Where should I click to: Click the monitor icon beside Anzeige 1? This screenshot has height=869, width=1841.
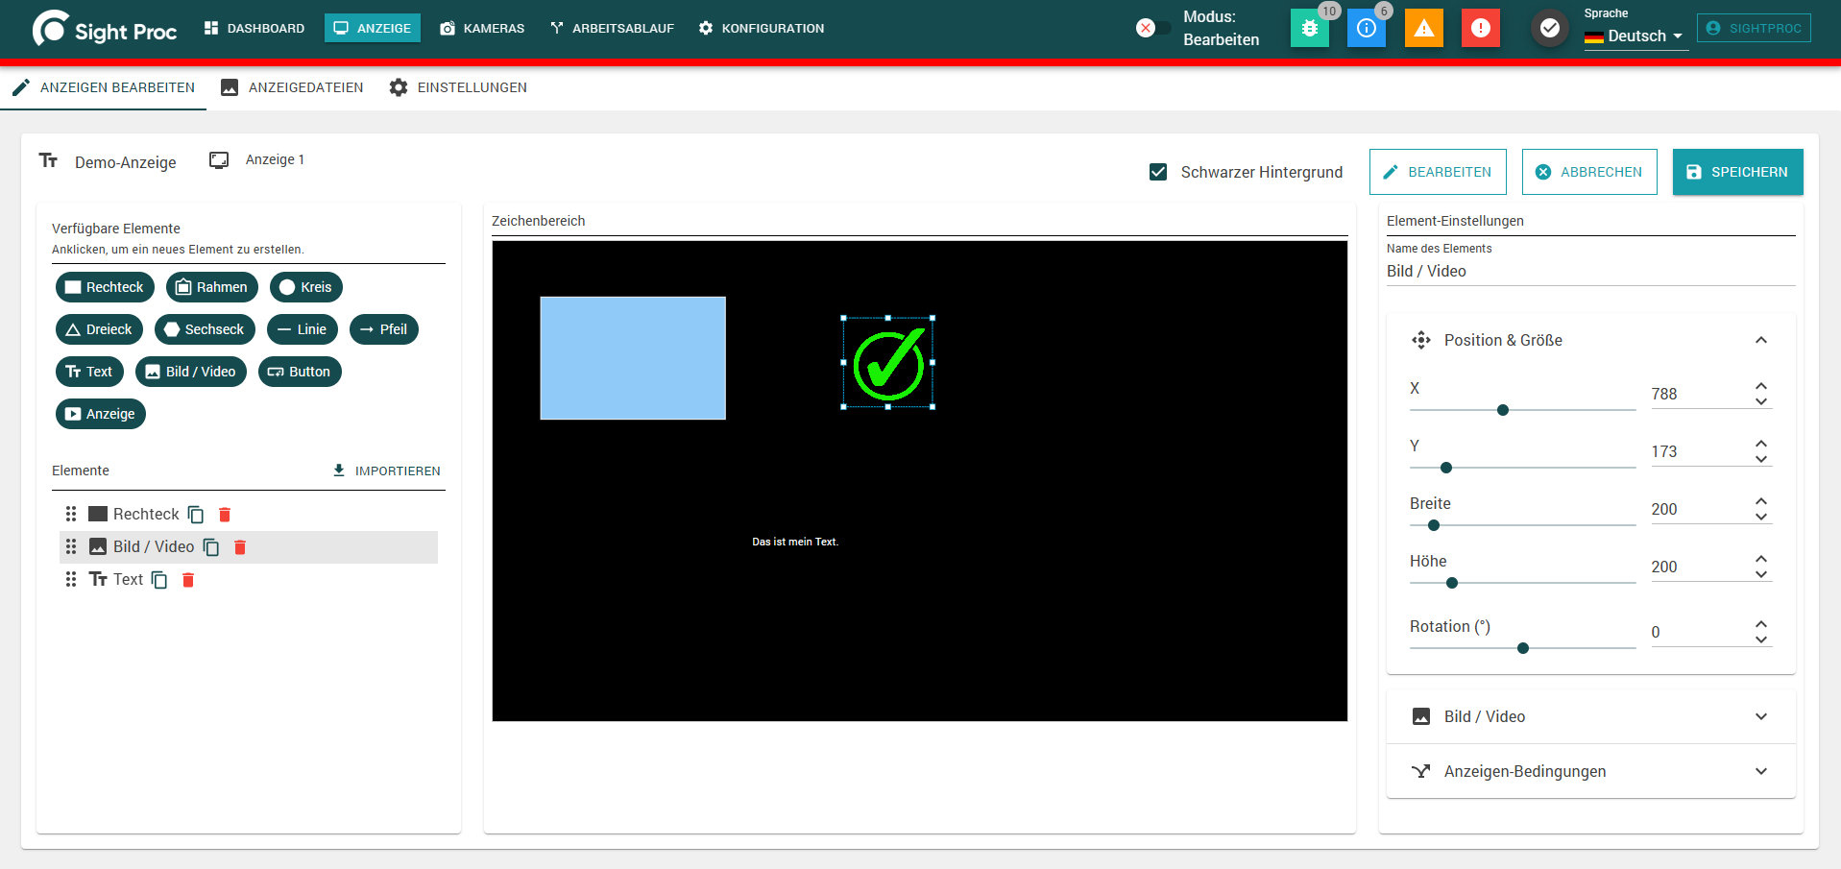(219, 160)
